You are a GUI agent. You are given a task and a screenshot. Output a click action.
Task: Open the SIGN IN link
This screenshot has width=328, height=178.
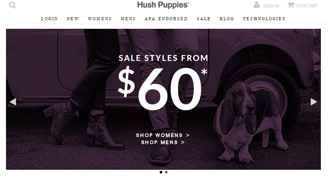[x=271, y=6]
